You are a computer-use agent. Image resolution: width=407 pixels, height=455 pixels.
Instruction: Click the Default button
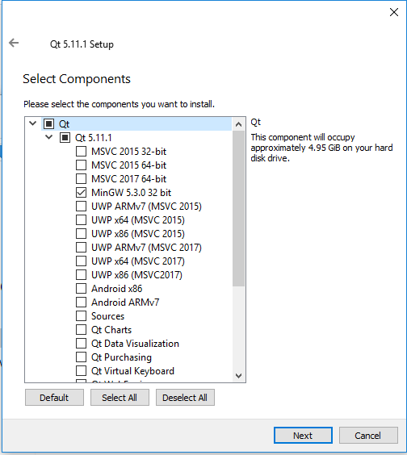54,397
